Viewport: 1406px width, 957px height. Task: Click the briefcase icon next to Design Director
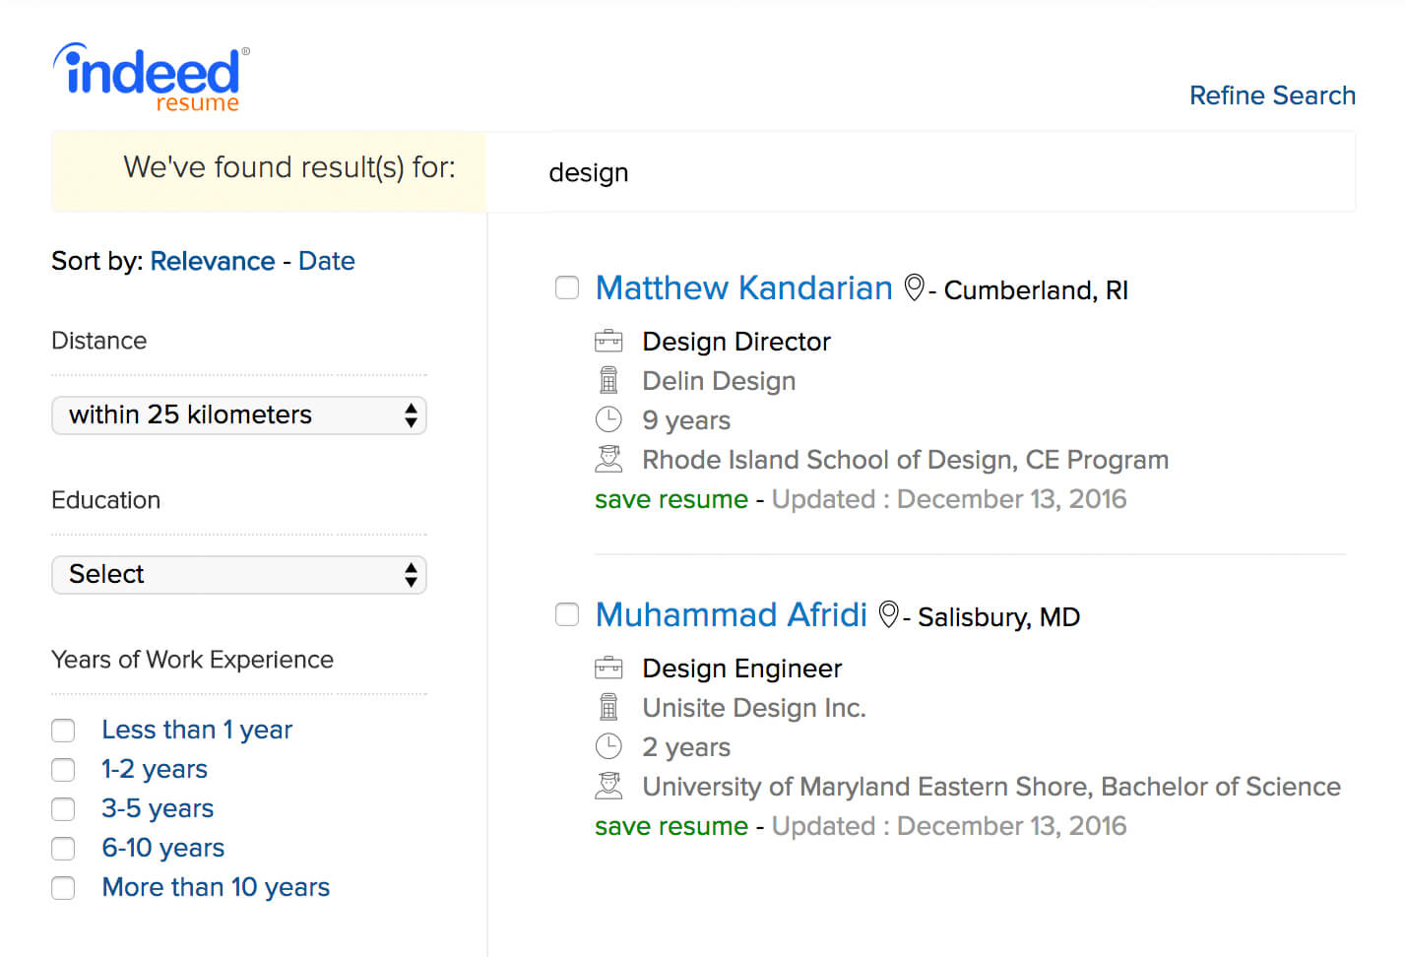[608, 342]
